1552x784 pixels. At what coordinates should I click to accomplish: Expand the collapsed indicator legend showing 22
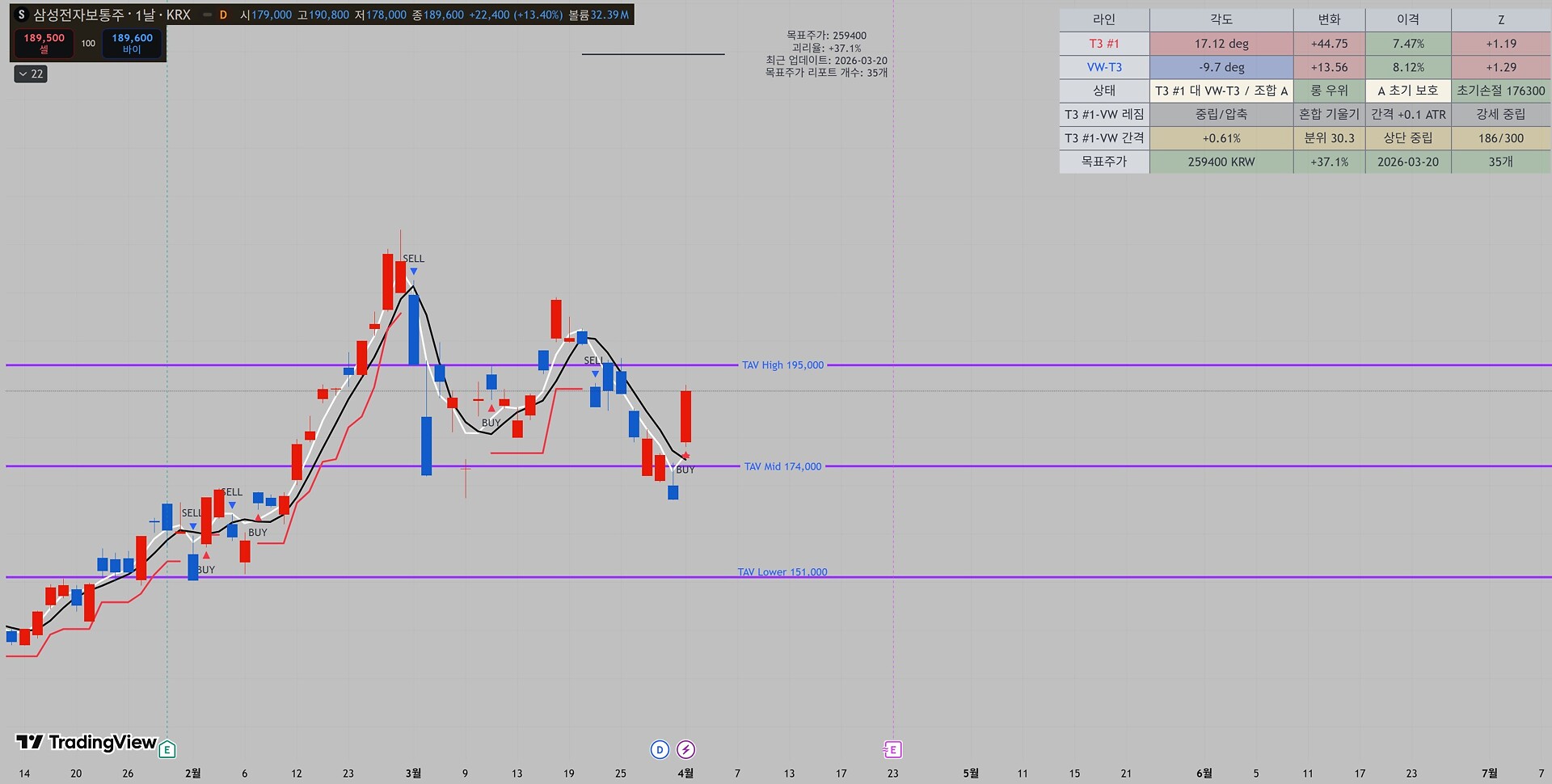click(x=31, y=74)
